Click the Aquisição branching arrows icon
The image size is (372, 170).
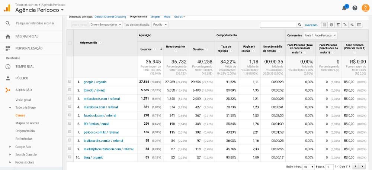tap(8, 90)
